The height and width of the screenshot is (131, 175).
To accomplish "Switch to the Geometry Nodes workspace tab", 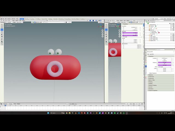I will pos(75,19).
